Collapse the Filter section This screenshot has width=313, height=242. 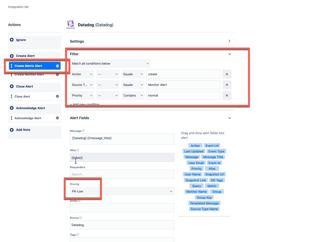tap(230, 54)
